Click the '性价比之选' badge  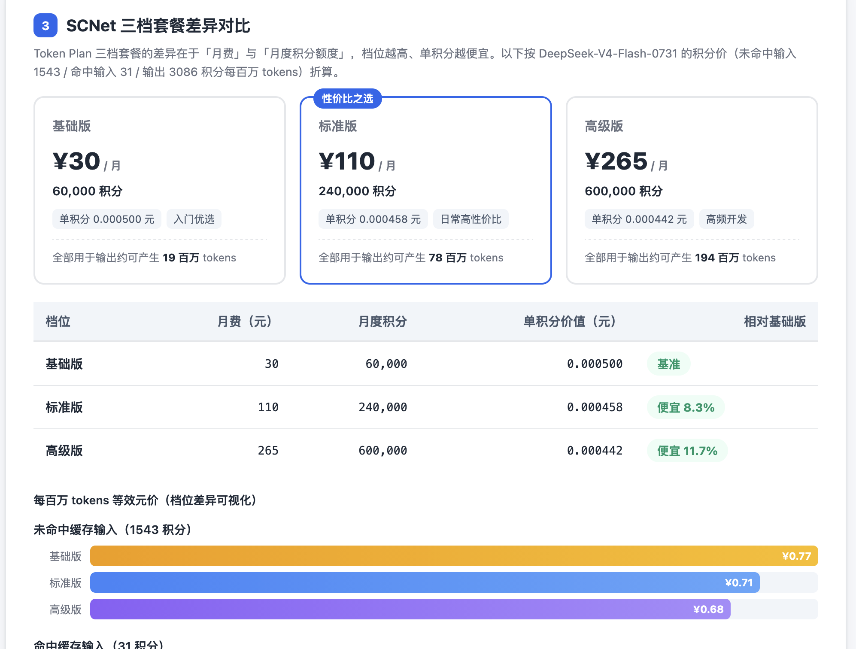(348, 99)
